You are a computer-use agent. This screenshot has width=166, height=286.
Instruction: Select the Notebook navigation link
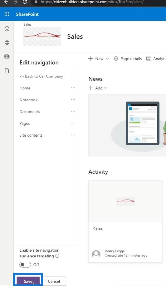coord(29,100)
